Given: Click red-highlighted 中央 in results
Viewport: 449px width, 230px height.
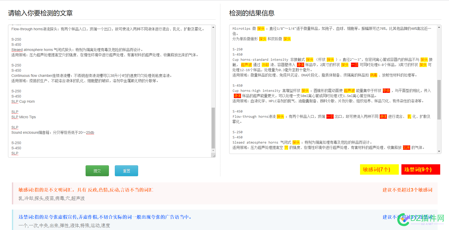Looking at the screenshot, I should click(x=386, y=91).
